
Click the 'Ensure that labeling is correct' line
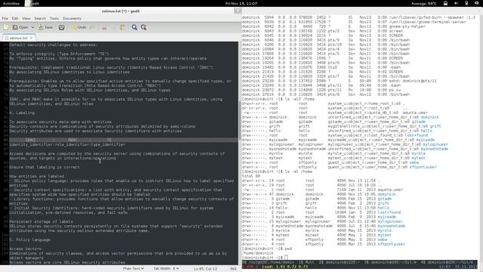point(45,167)
